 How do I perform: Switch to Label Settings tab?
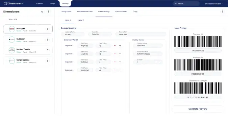tap(104, 11)
